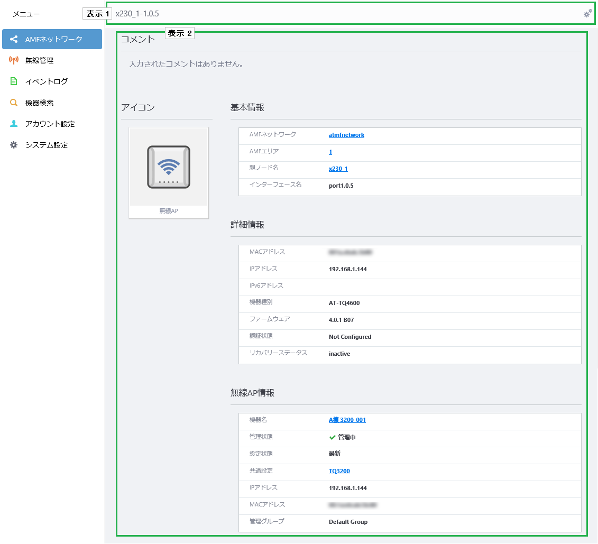Image resolution: width=598 pixels, height=544 pixels.
Task: Select the firmware value 4.0.1 B07
Action: pos(341,320)
